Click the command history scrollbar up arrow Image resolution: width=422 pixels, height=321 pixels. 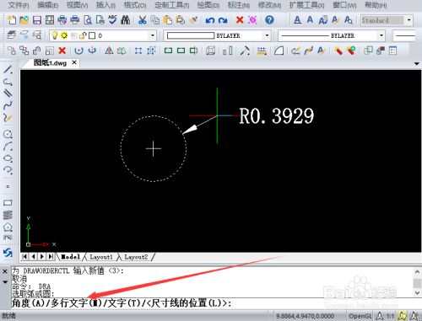(417, 271)
